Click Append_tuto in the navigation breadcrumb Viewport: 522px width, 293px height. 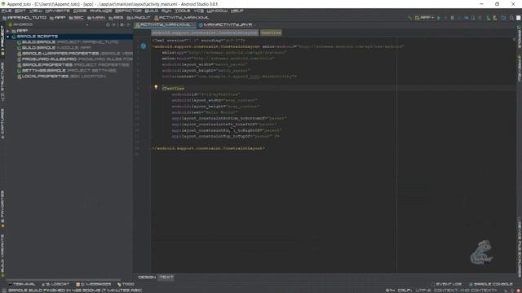tap(24, 18)
